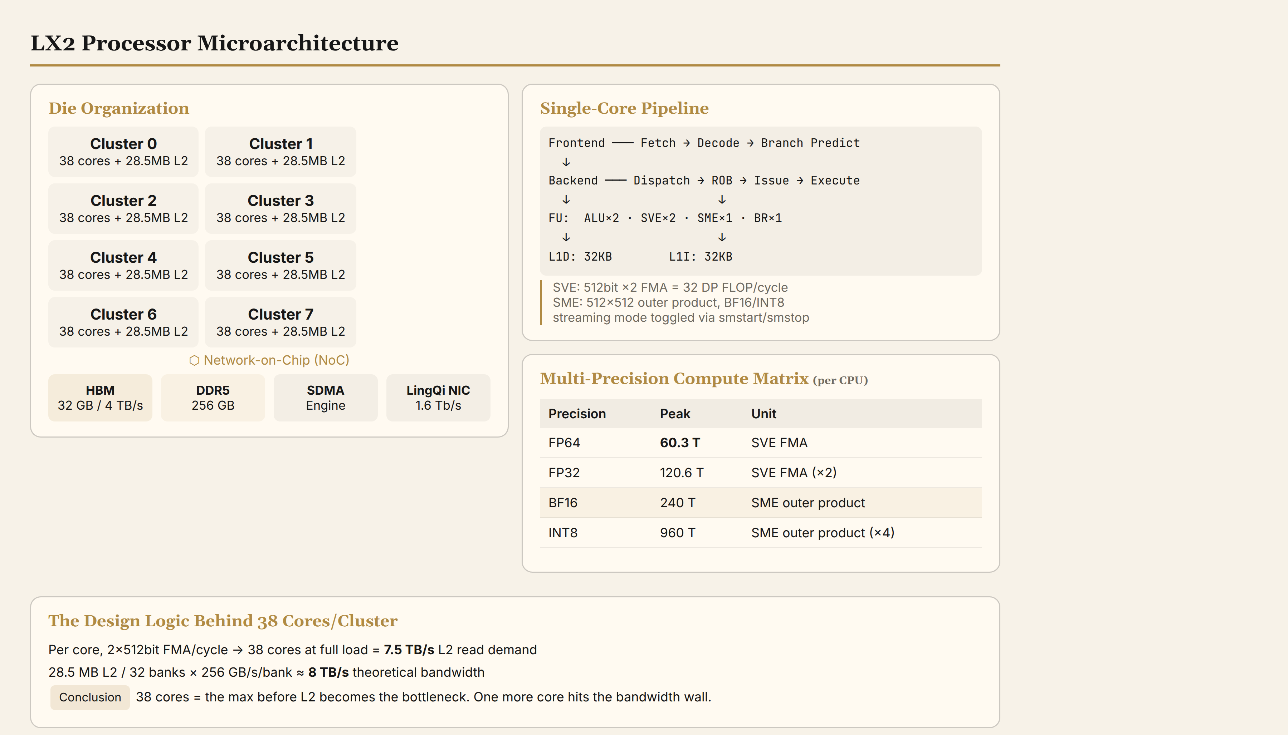Click the Cluster 3 block

tap(280, 208)
